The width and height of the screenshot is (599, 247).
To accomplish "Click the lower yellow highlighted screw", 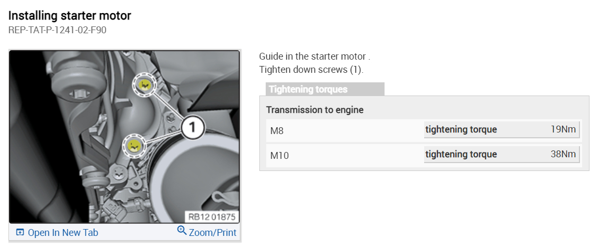I will pos(135,145).
